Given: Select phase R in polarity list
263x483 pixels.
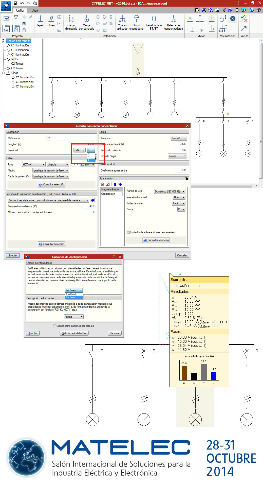Looking at the screenshot, I should 91,154.
